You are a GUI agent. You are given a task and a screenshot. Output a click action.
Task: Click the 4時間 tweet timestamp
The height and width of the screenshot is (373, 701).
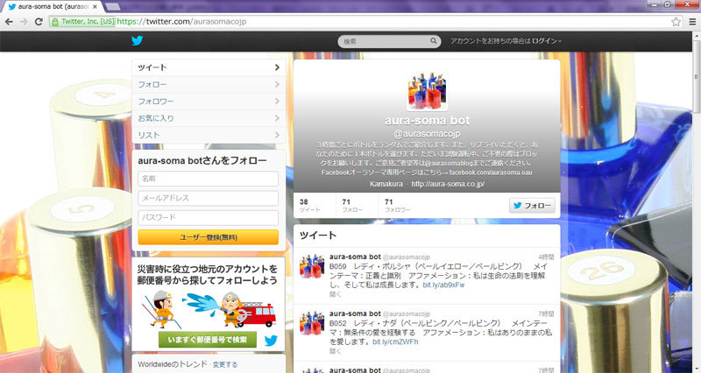tap(546, 257)
